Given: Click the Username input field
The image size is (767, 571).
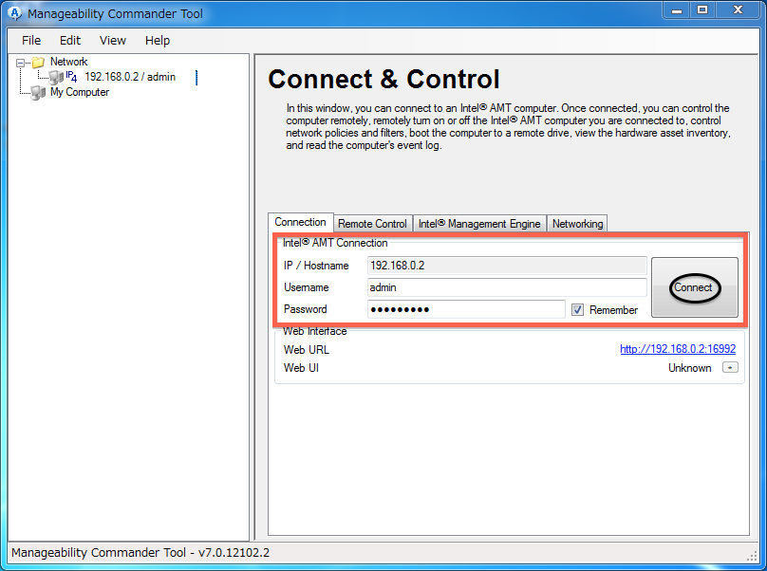Looking at the screenshot, I should point(507,287).
